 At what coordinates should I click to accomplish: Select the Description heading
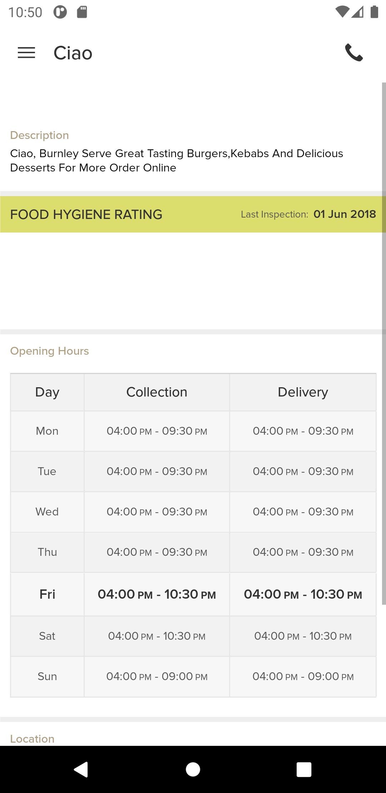39,135
